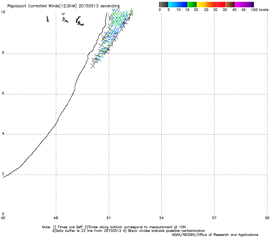
Task: Click the orange 25-30 knots color segment
Action: pos(211,4)
